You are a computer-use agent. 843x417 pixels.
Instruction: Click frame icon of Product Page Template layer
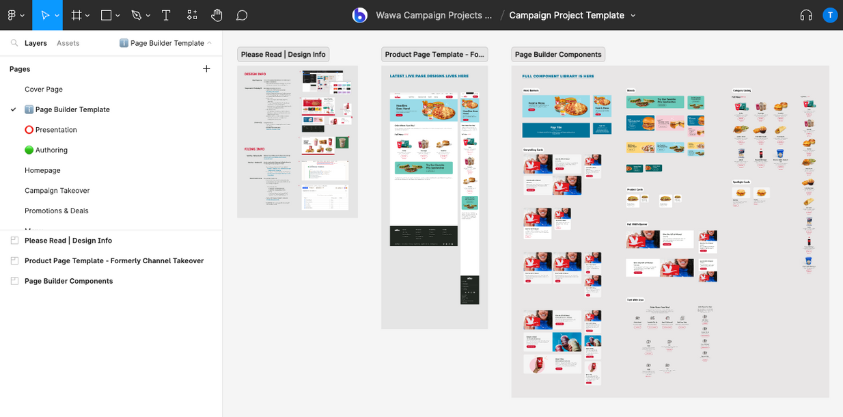[14, 260]
